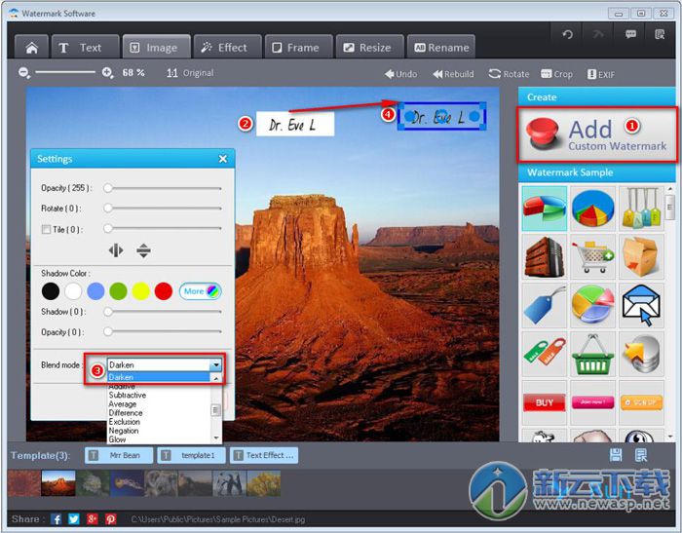This screenshot has height=533, width=682.
Task: Select the red-green pie slice sample
Action: [545, 209]
